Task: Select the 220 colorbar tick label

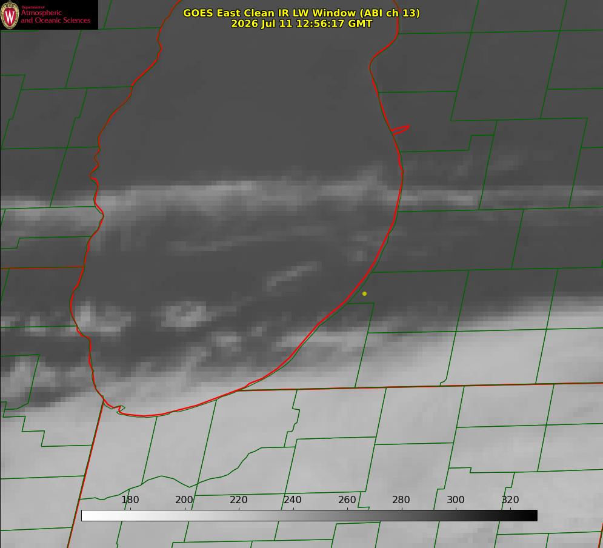Action: pos(238,500)
